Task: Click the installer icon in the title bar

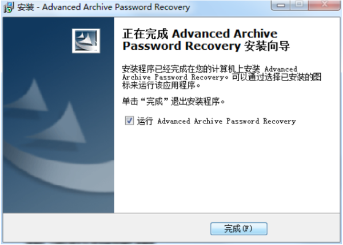Action: click(9, 7)
